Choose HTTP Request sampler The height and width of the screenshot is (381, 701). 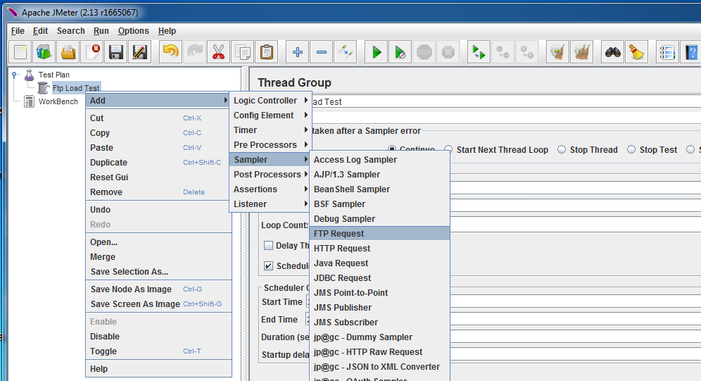click(379, 248)
